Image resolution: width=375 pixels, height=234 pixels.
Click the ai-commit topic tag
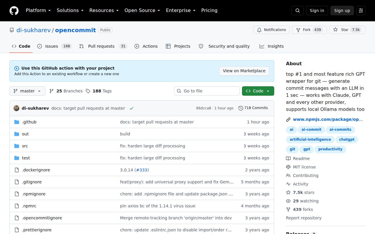coord(311,130)
